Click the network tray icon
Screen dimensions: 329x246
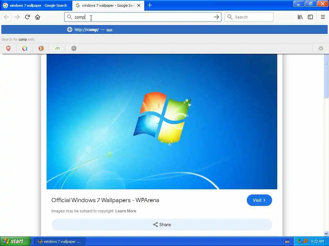[299, 242]
